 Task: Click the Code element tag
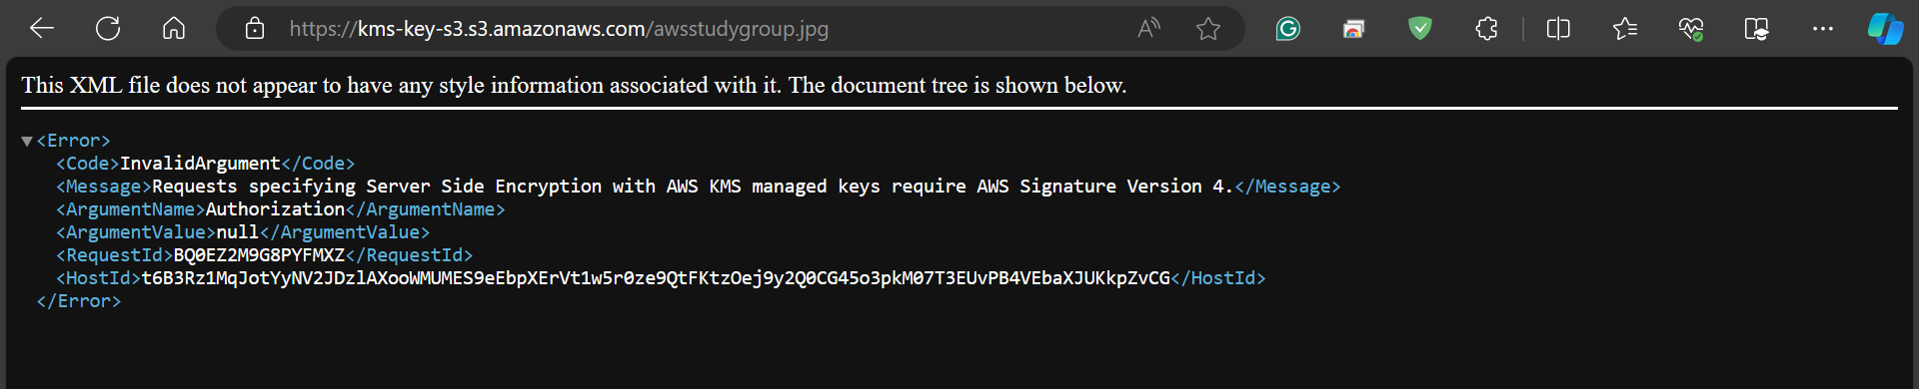click(88, 164)
